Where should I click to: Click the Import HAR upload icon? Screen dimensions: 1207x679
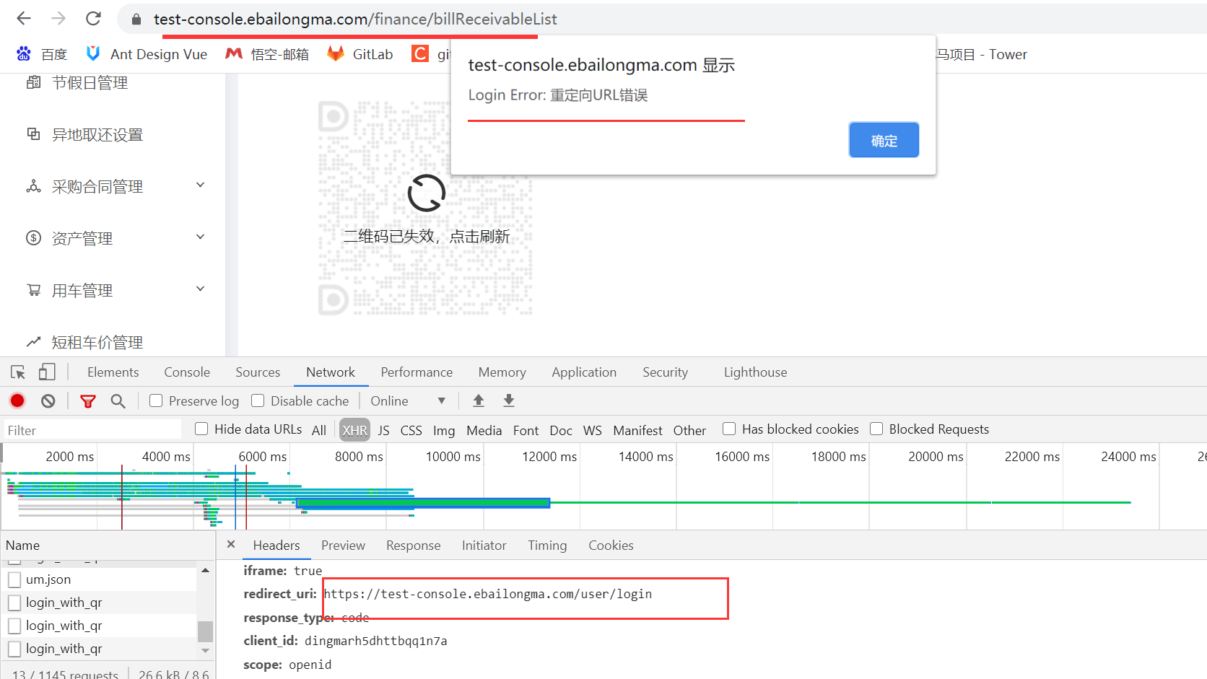[x=478, y=400]
